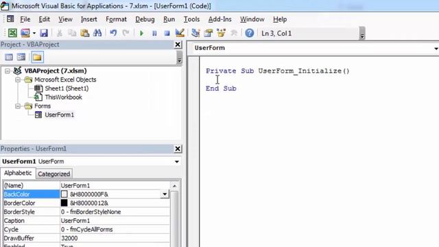Click the Cut scissors icon
This screenshot has height=247, width=439.
(60, 33)
